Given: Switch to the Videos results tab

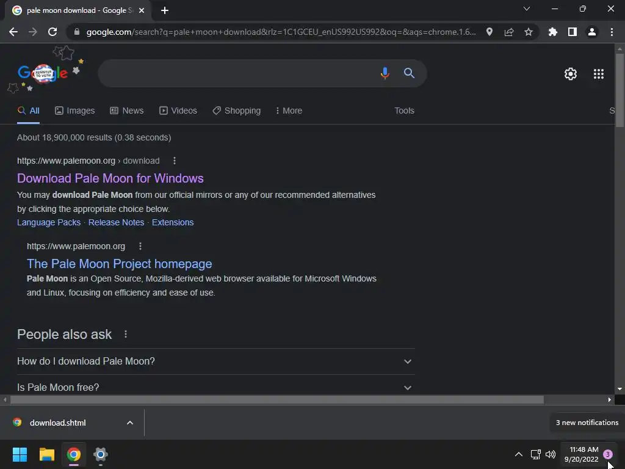Looking at the screenshot, I should (x=178, y=111).
